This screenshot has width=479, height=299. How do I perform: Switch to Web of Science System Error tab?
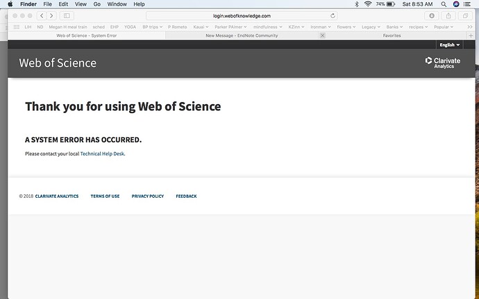[x=87, y=35]
